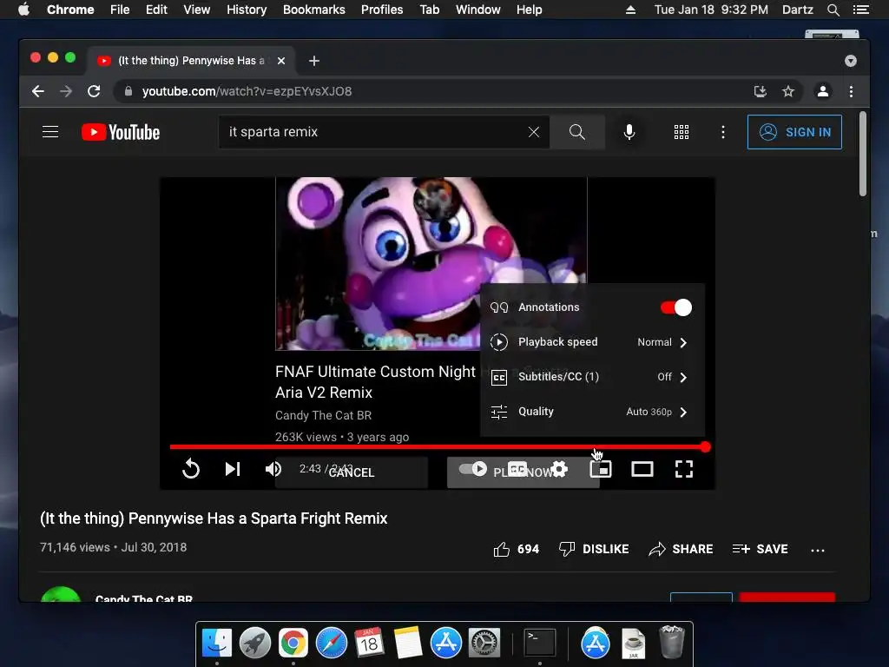Open Subtitles/CC submenu

(x=592, y=377)
